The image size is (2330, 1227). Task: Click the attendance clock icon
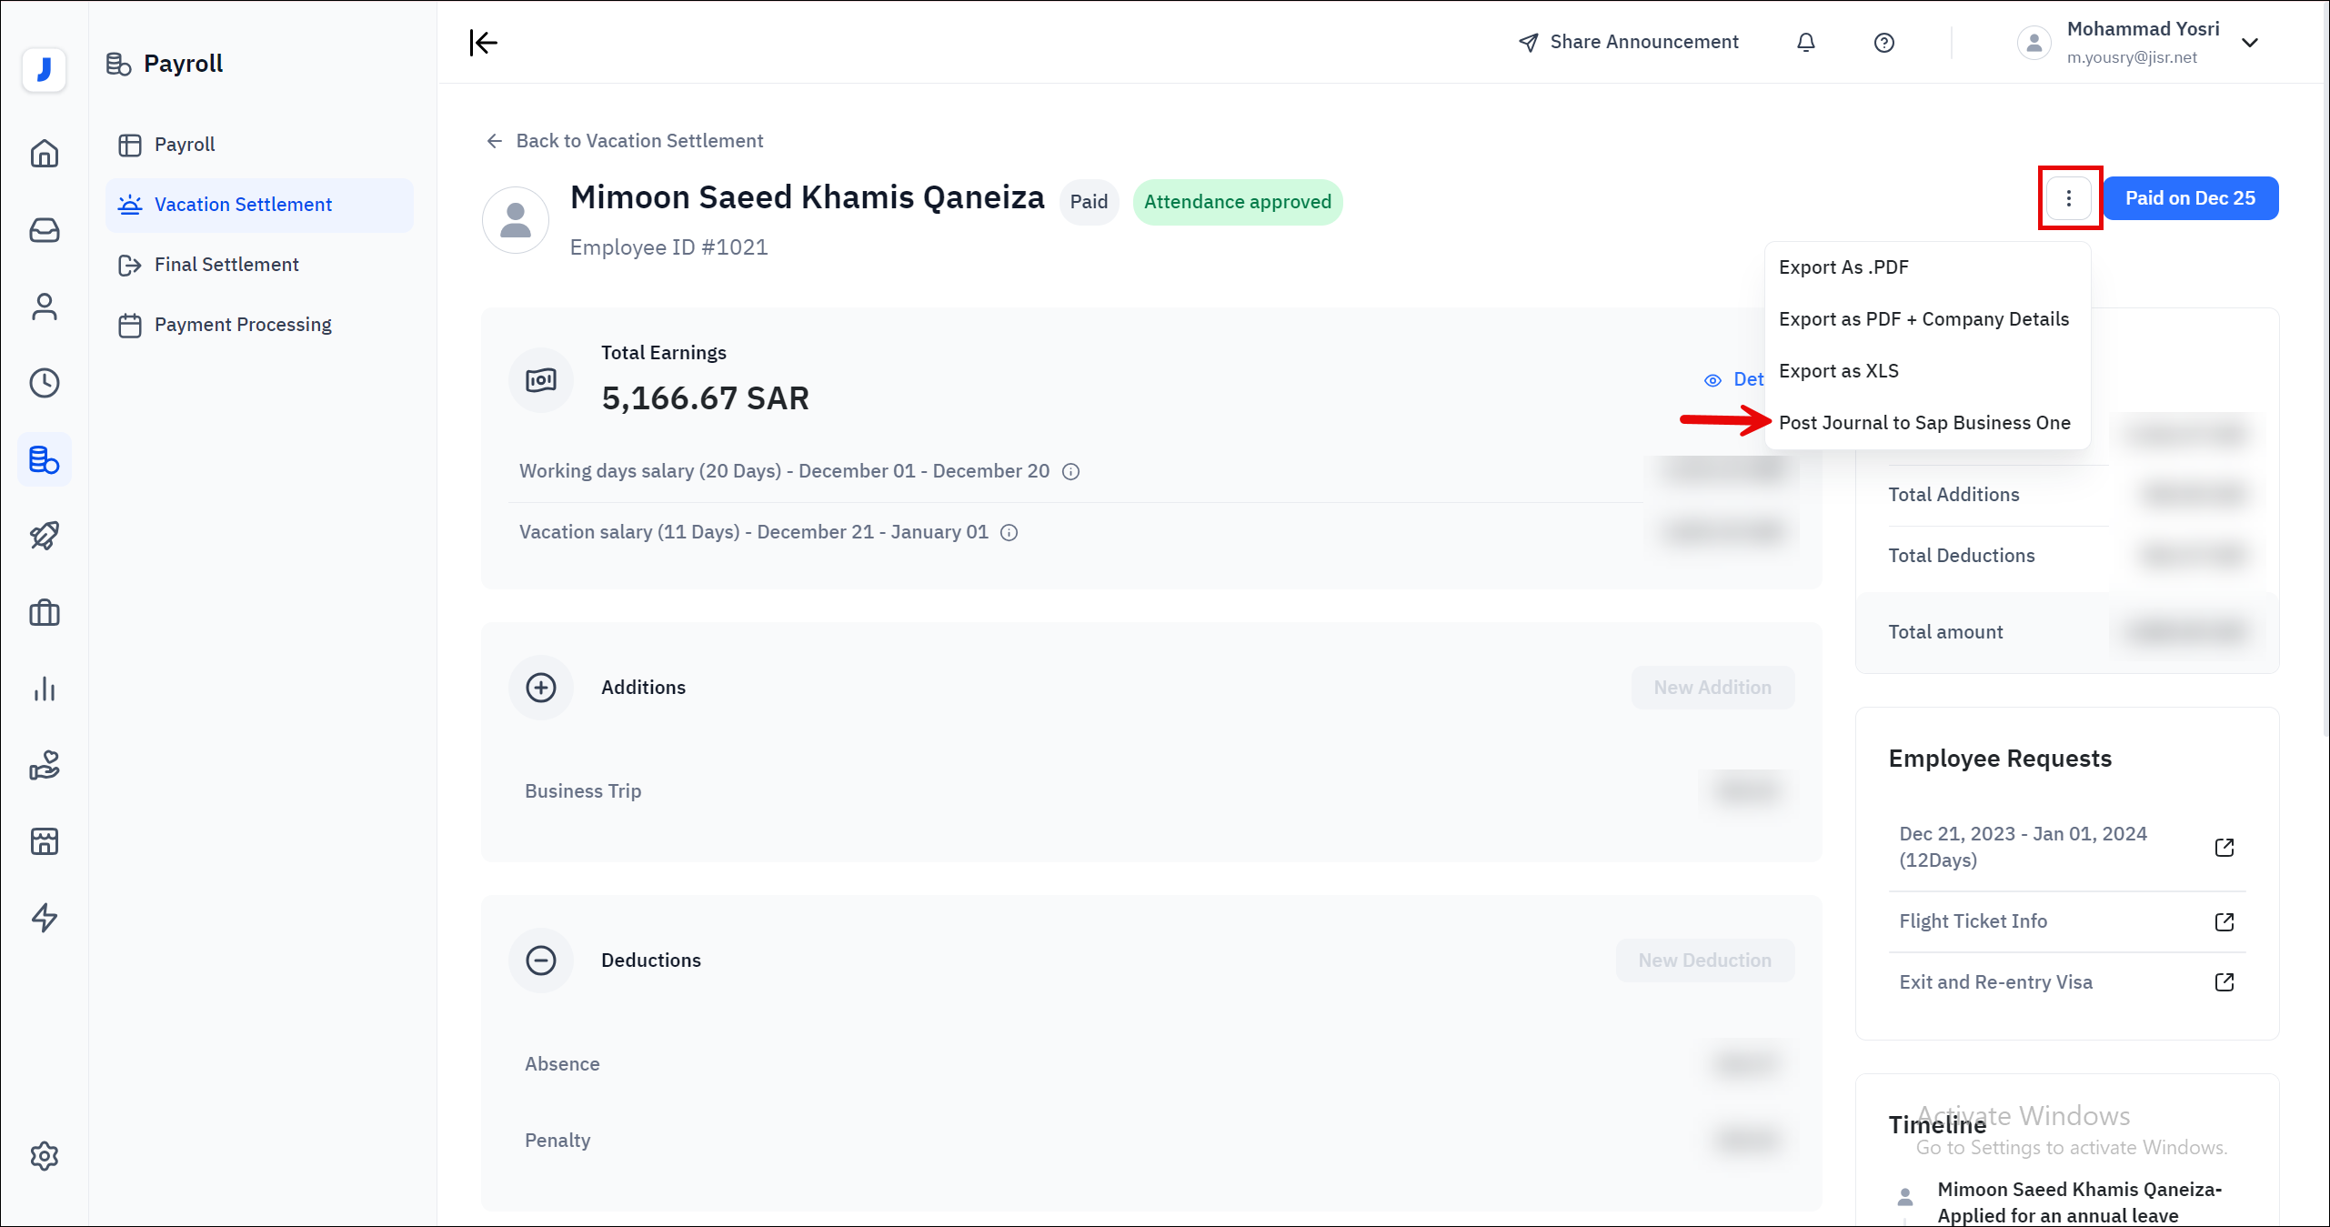[44, 383]
